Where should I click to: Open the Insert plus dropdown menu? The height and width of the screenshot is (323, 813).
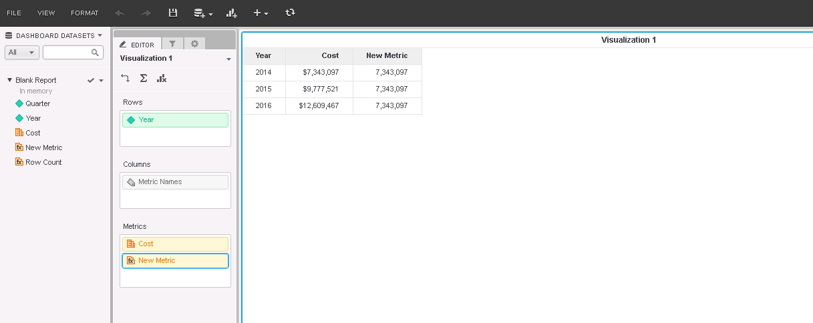pyautogui.click(x=261, y=13)
